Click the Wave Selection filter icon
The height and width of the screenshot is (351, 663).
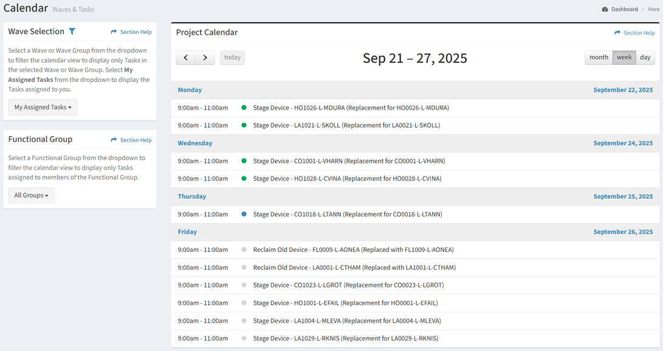pyautogui.click(x=72, y=32)
